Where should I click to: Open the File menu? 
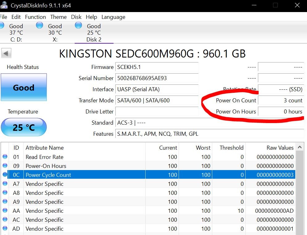click(x=3, y=17)
